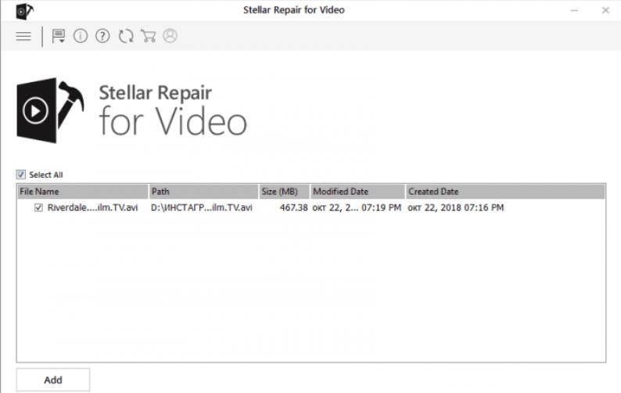Screen dimensions: 621x393
Task: Click the Add button
Action: click(53, 380)
